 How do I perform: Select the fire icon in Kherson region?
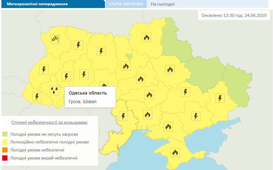tap(168, 127)
